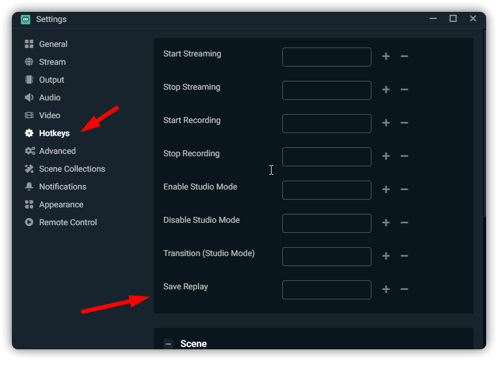
Task: Open the Appearance settings tab
Action: [x=61, y=204]
